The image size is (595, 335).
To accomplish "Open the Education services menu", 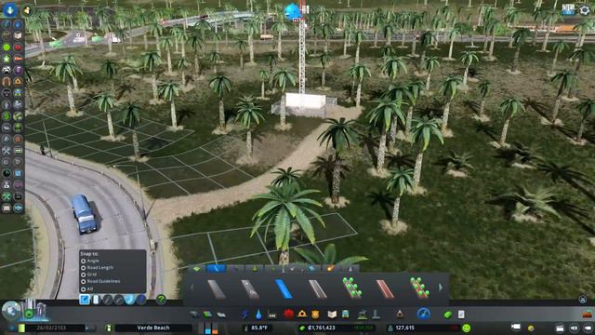I will [332, 315].
